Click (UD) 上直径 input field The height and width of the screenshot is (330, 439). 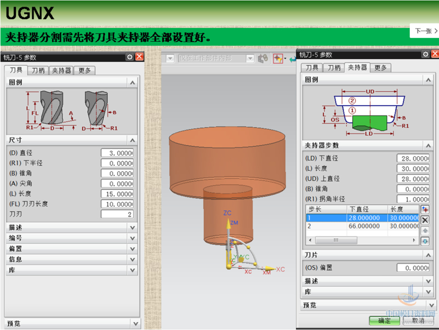(413, 179)
